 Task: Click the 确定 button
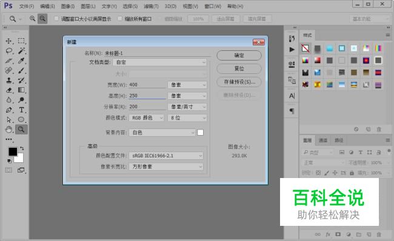coord(239,56)
